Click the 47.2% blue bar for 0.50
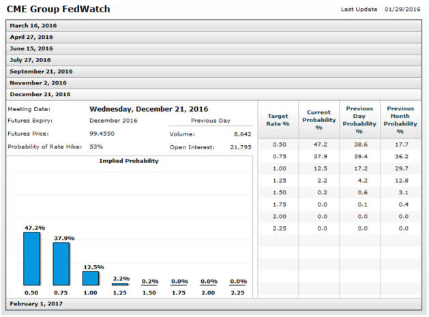 tap(31, 259)
